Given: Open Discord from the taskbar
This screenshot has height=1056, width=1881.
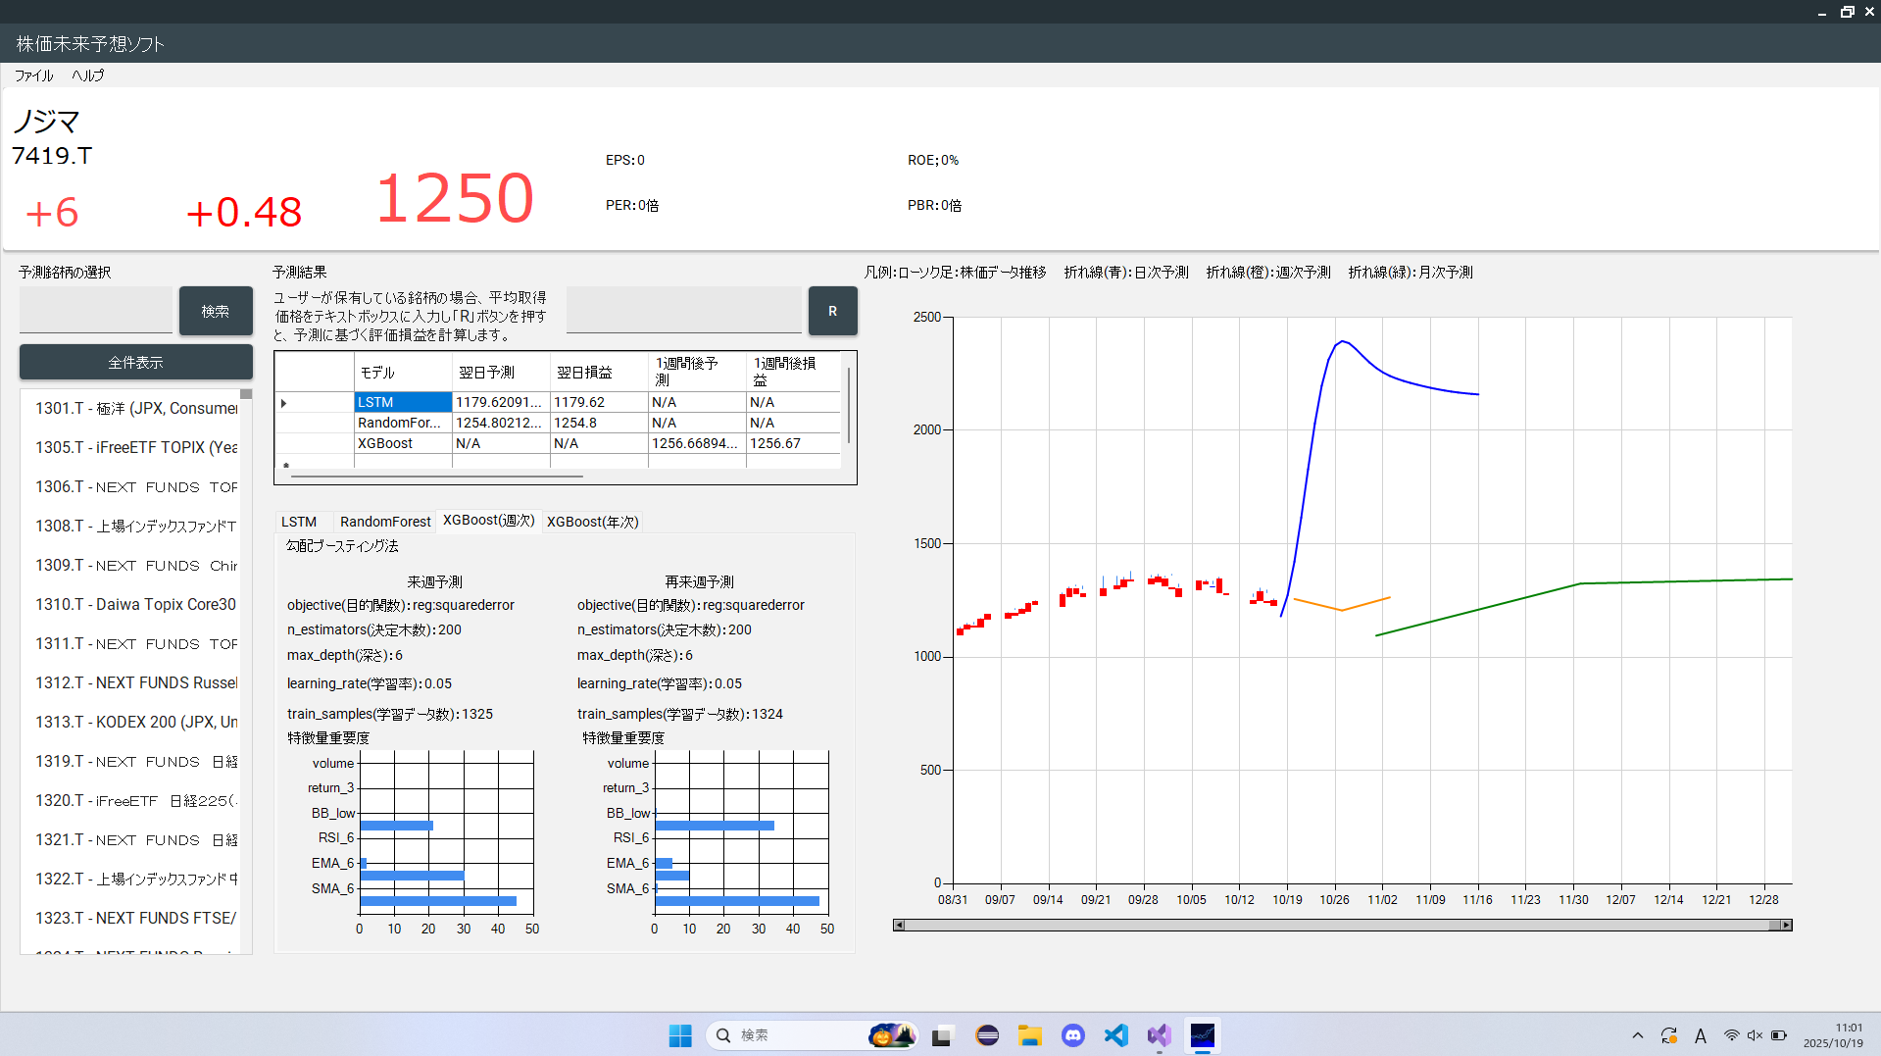Looking at the screenshot, I should tap(1073, 1035).
